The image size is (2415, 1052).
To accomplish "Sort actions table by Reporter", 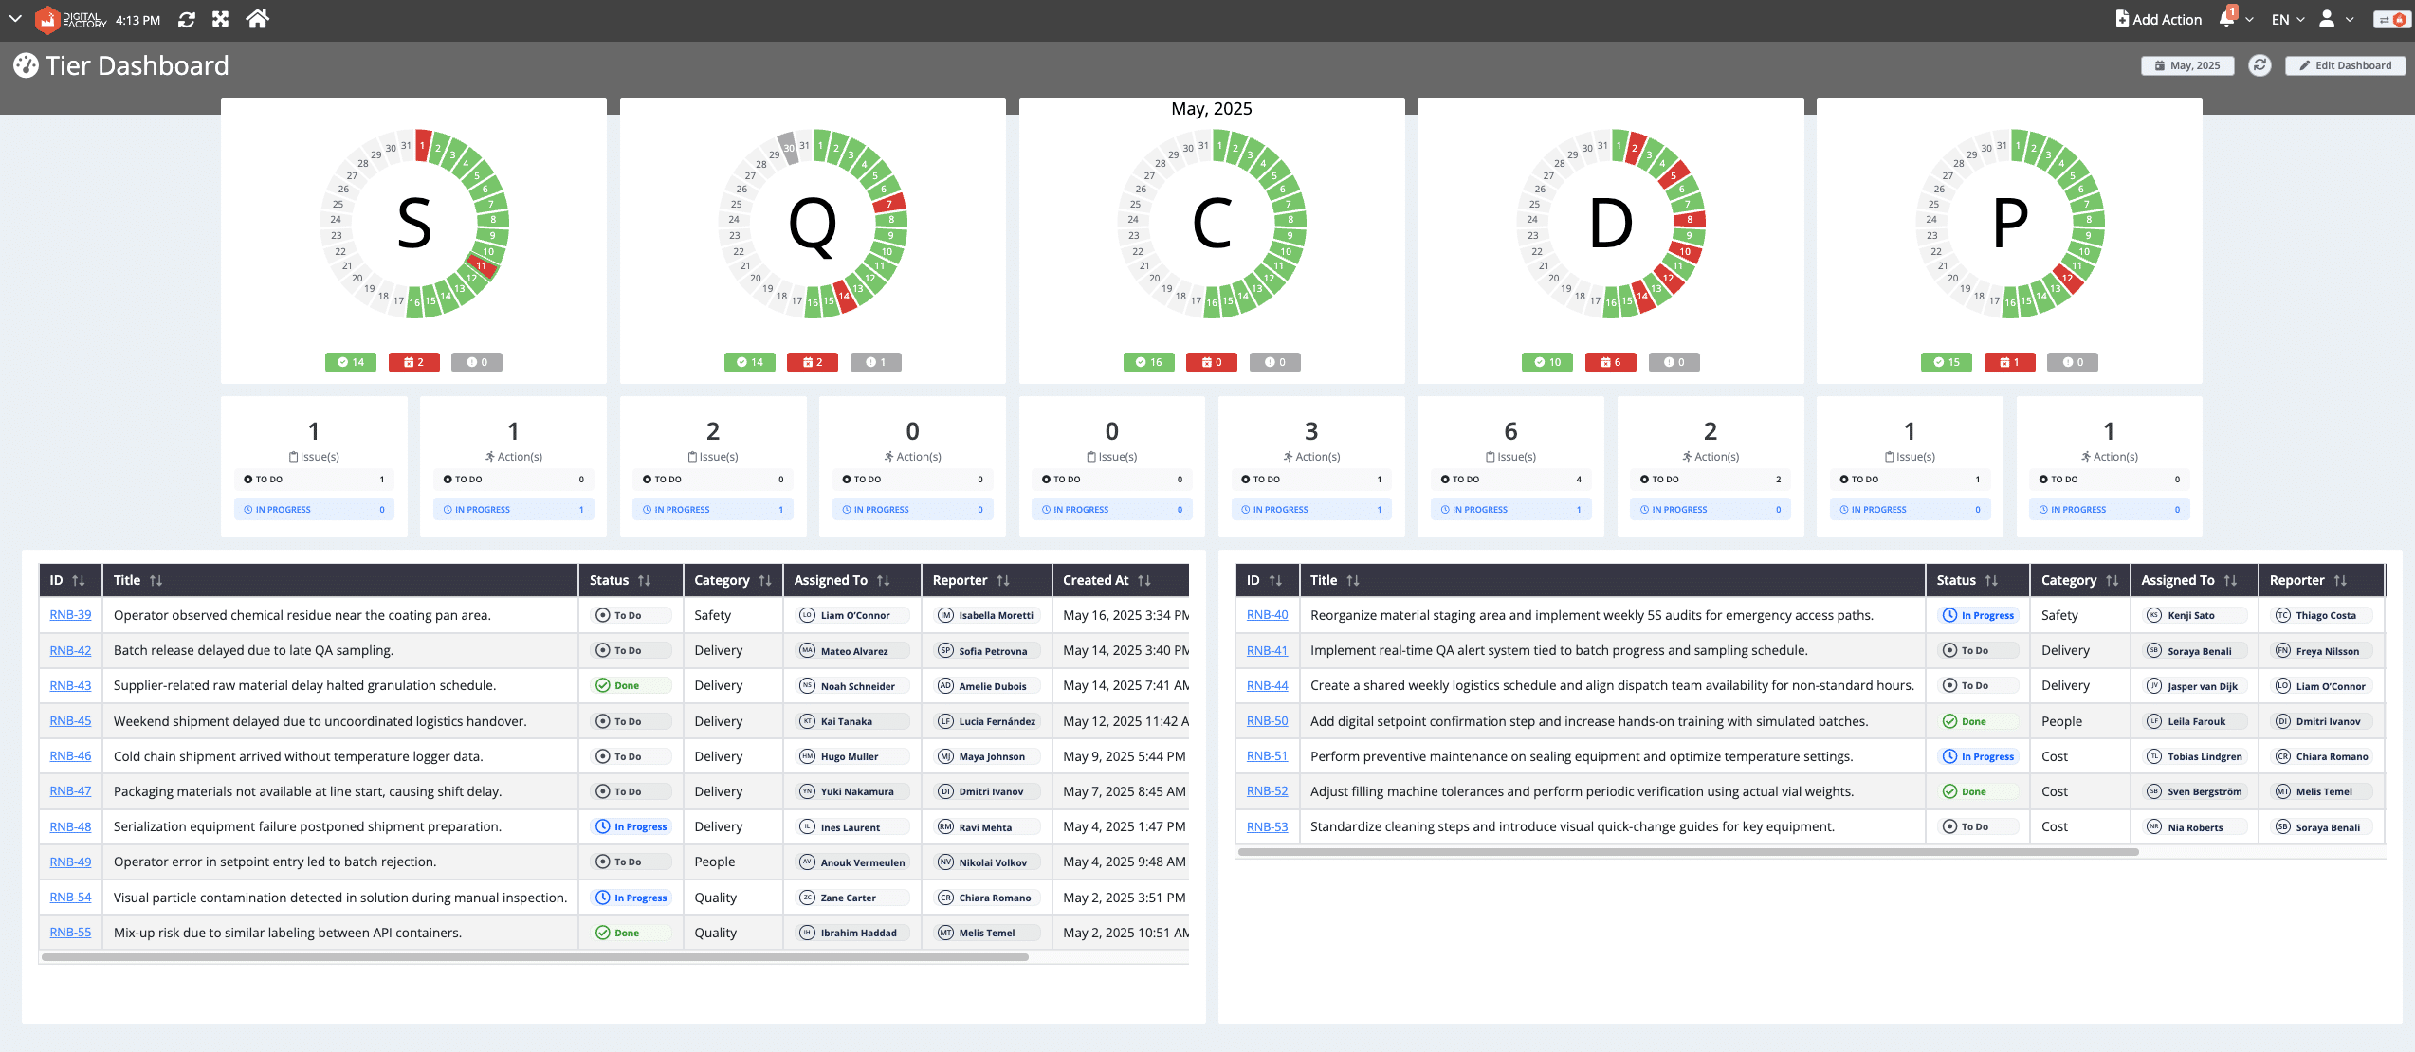I will [x=2340, y=580].
